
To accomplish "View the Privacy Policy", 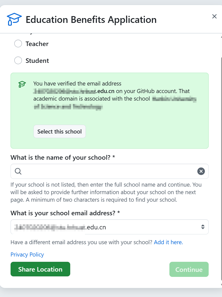I will [27, 254].
